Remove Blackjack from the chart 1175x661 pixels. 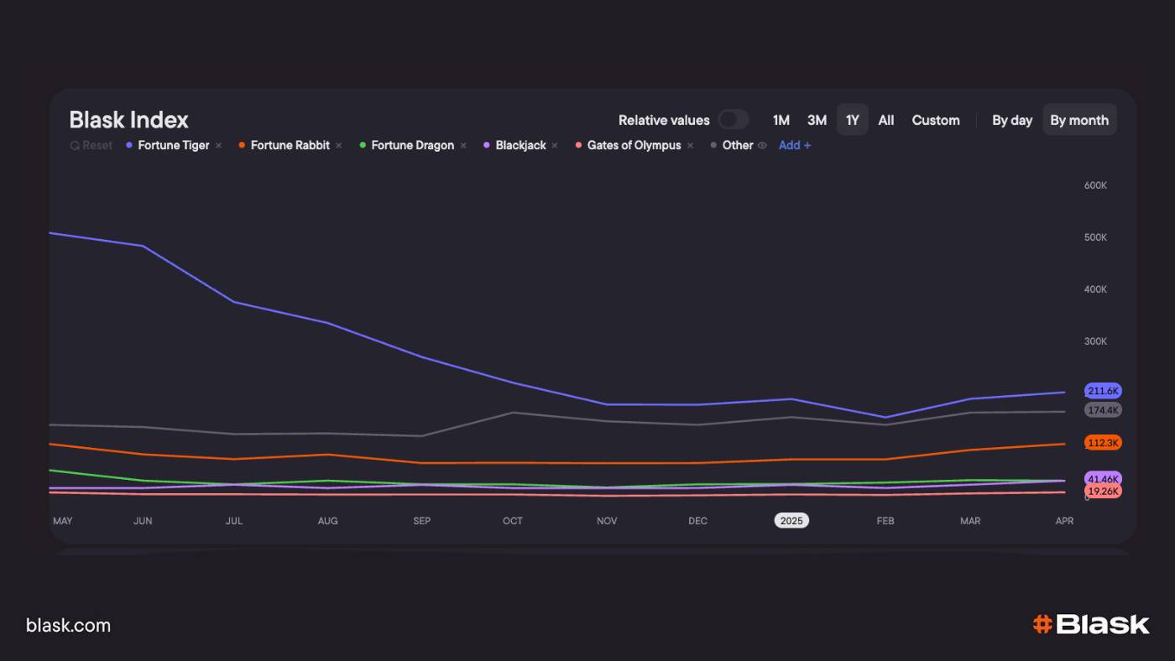tap(555, 145)
